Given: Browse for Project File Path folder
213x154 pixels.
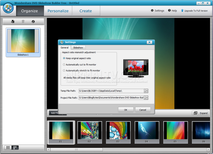Looking at the screenshot, I should coord(146,98).
